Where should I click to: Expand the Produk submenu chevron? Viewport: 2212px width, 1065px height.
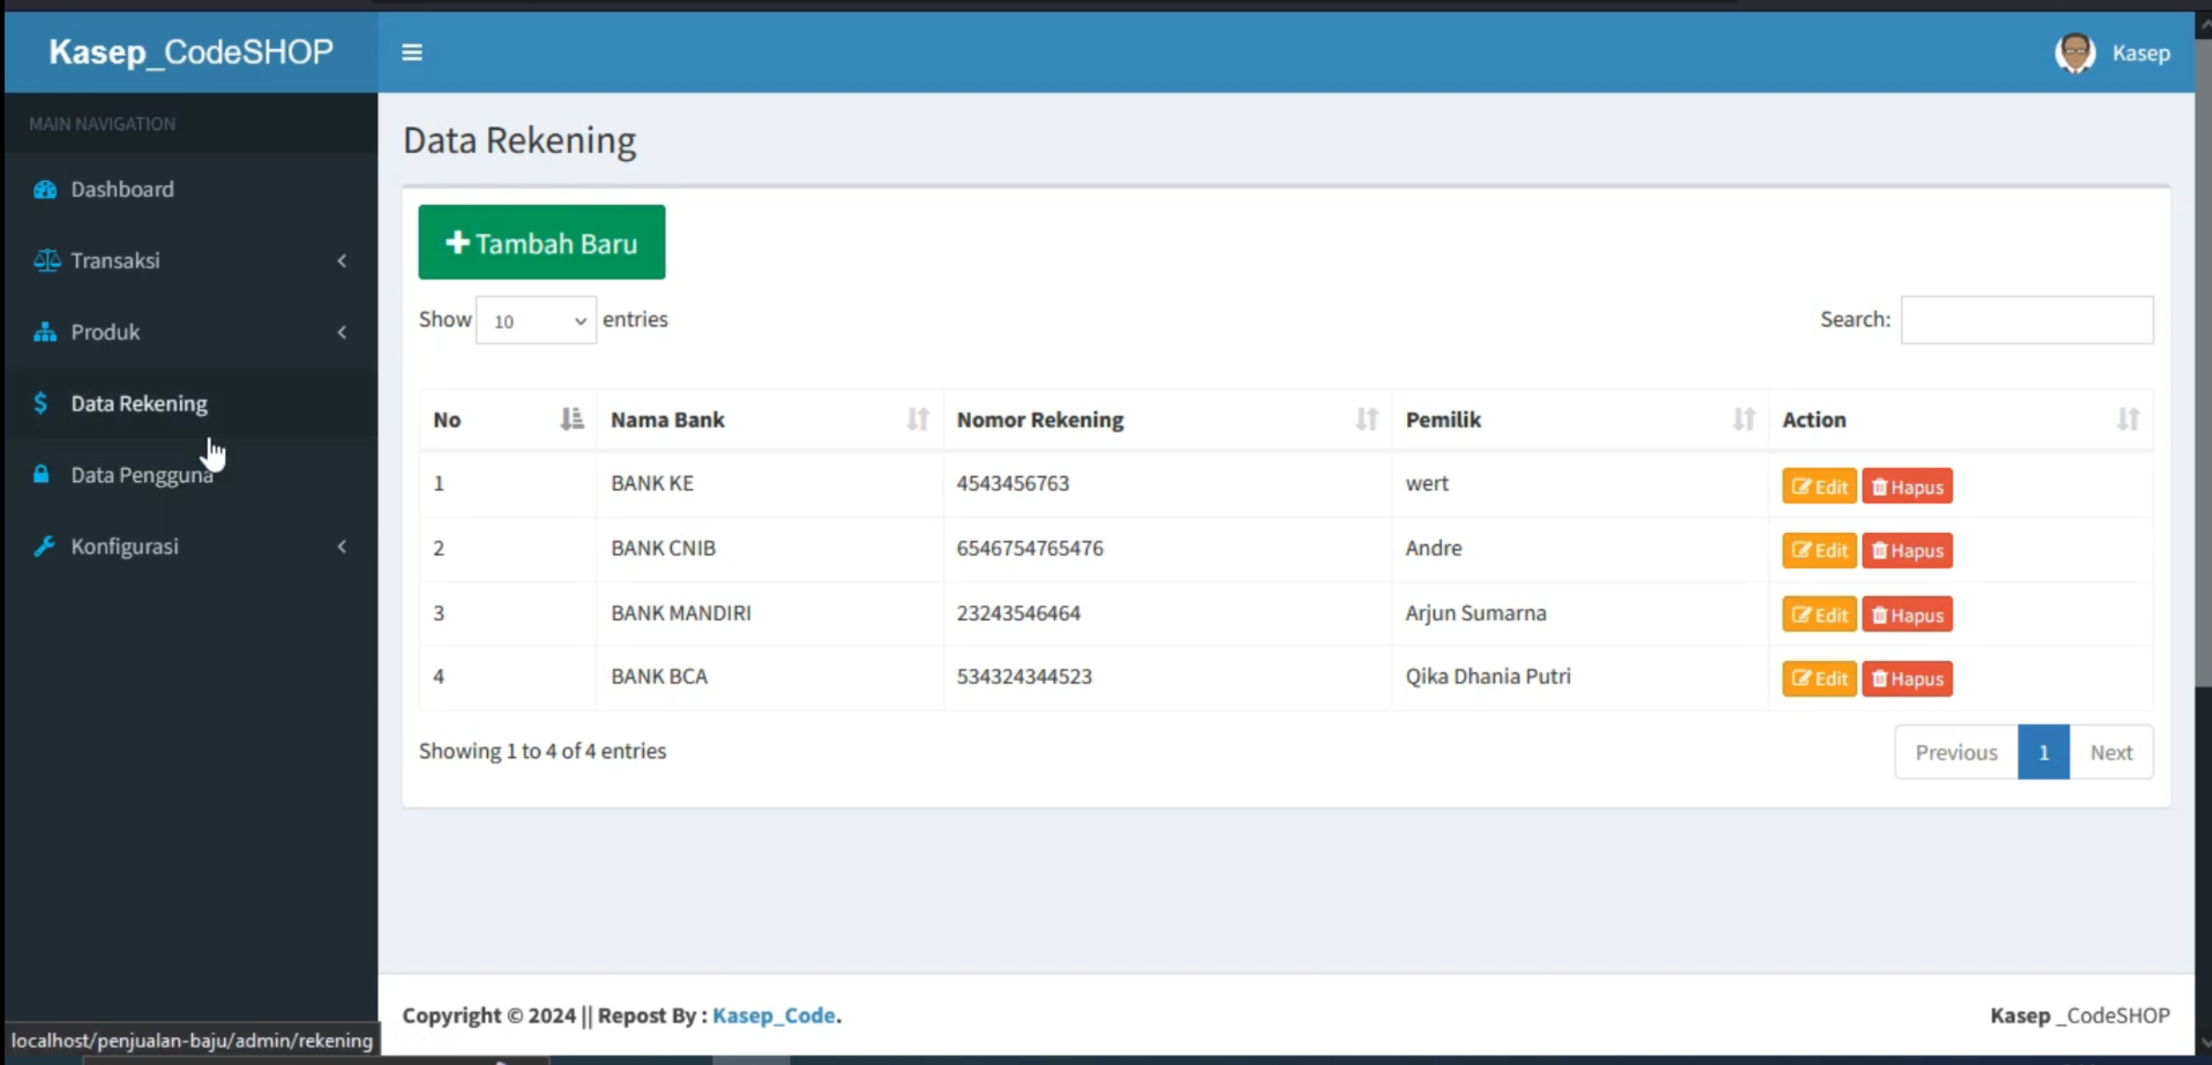(342, 332)
